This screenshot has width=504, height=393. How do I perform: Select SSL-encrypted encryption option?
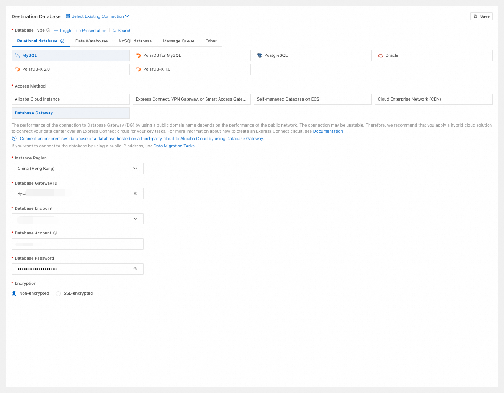[x=59, y=294]
